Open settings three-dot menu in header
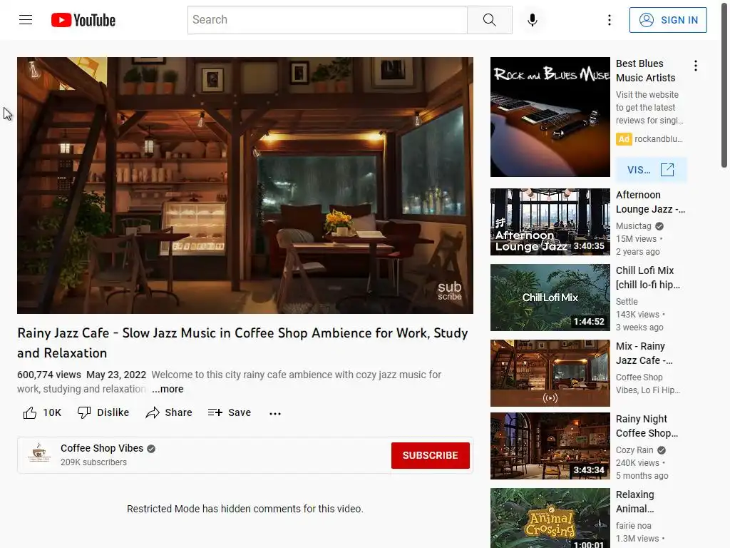This screenshot has height=548, width=730. [609, 20]
